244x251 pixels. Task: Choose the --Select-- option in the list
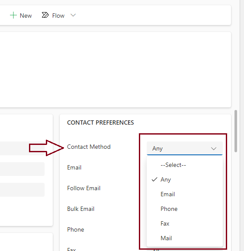coord(185,165)
